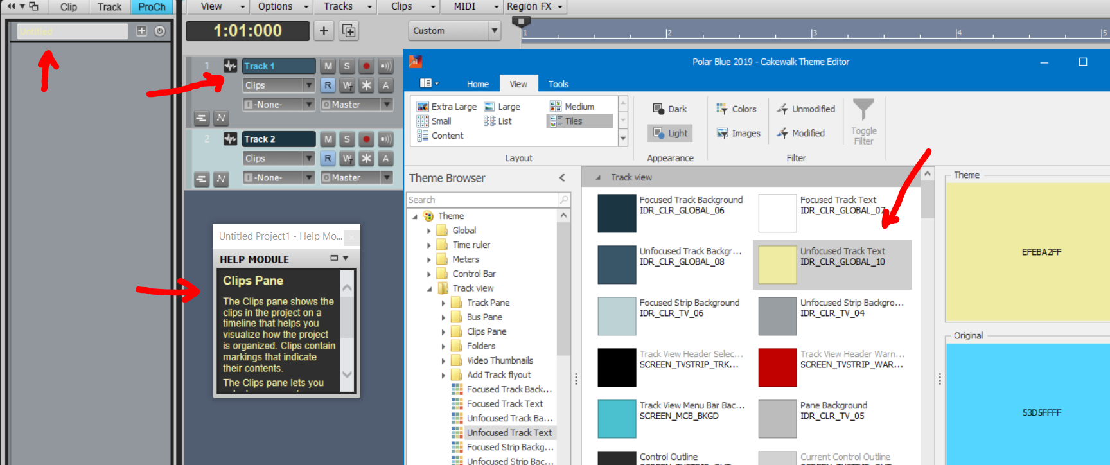Toggle Track 1 input echo
The image size is (1110, 465).
tap(385, 66)
